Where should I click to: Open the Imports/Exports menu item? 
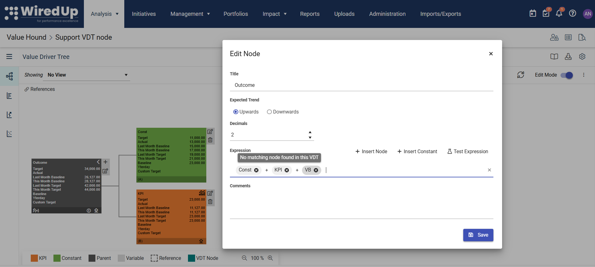click(x=441, y=14)
